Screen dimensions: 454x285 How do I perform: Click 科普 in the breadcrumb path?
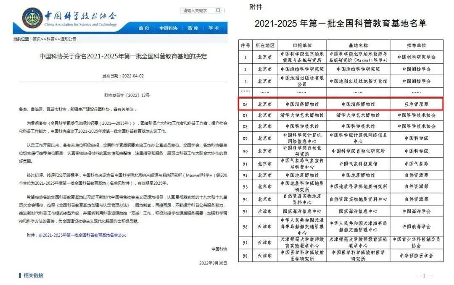pyautogui.click(x=50, y=39)
